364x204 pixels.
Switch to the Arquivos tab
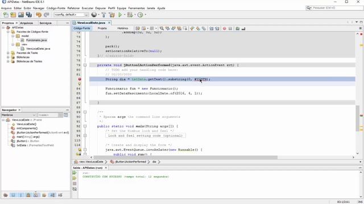26,23
